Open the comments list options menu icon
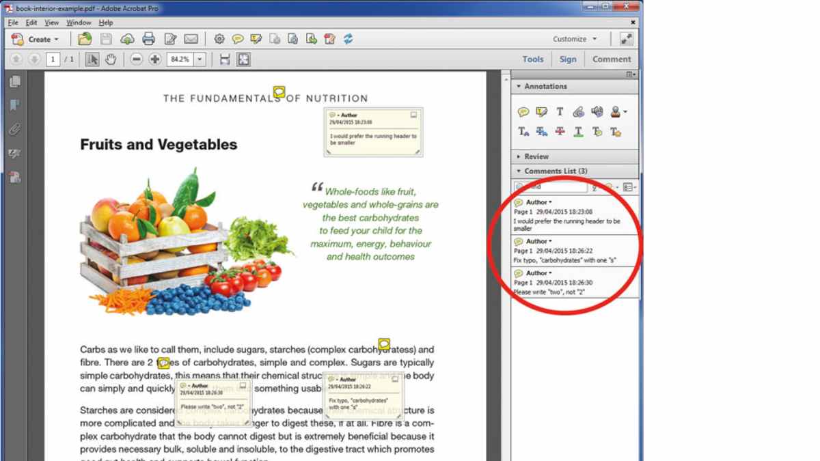 pyautogui.click(x=629, y=187)
